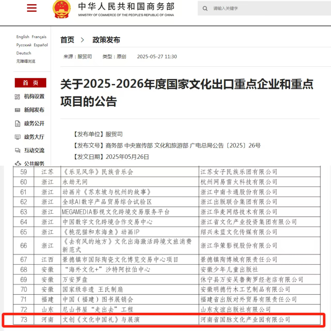Click the 互动交流 chat icon

[x=17, y=151]
